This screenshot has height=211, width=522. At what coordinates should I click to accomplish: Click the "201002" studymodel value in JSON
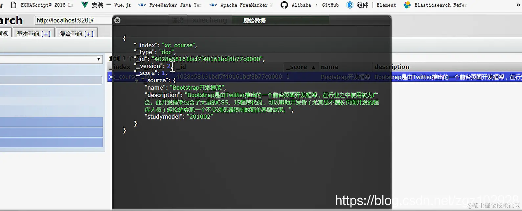(200, 117)
